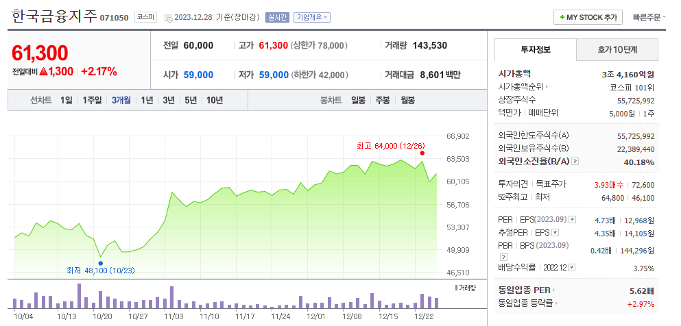Click the +2.17% change rate

click(x=99, y=72)
